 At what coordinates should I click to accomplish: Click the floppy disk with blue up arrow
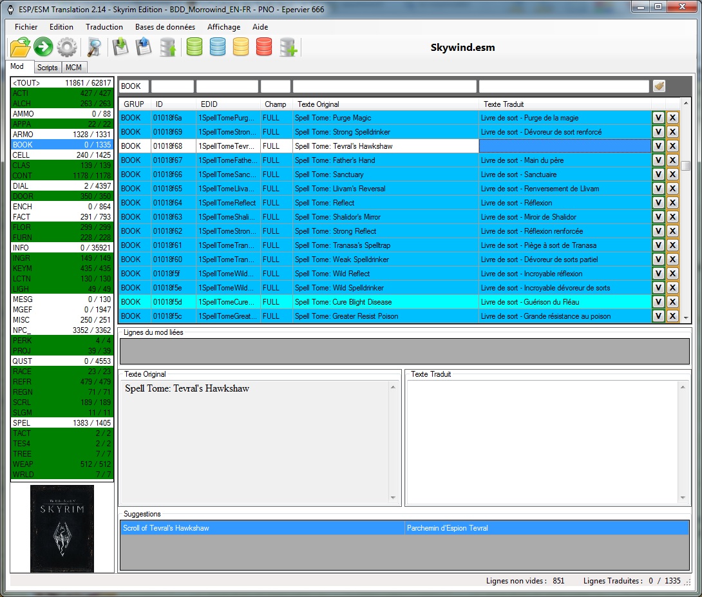pyautogui.click(x=144, y=47)
